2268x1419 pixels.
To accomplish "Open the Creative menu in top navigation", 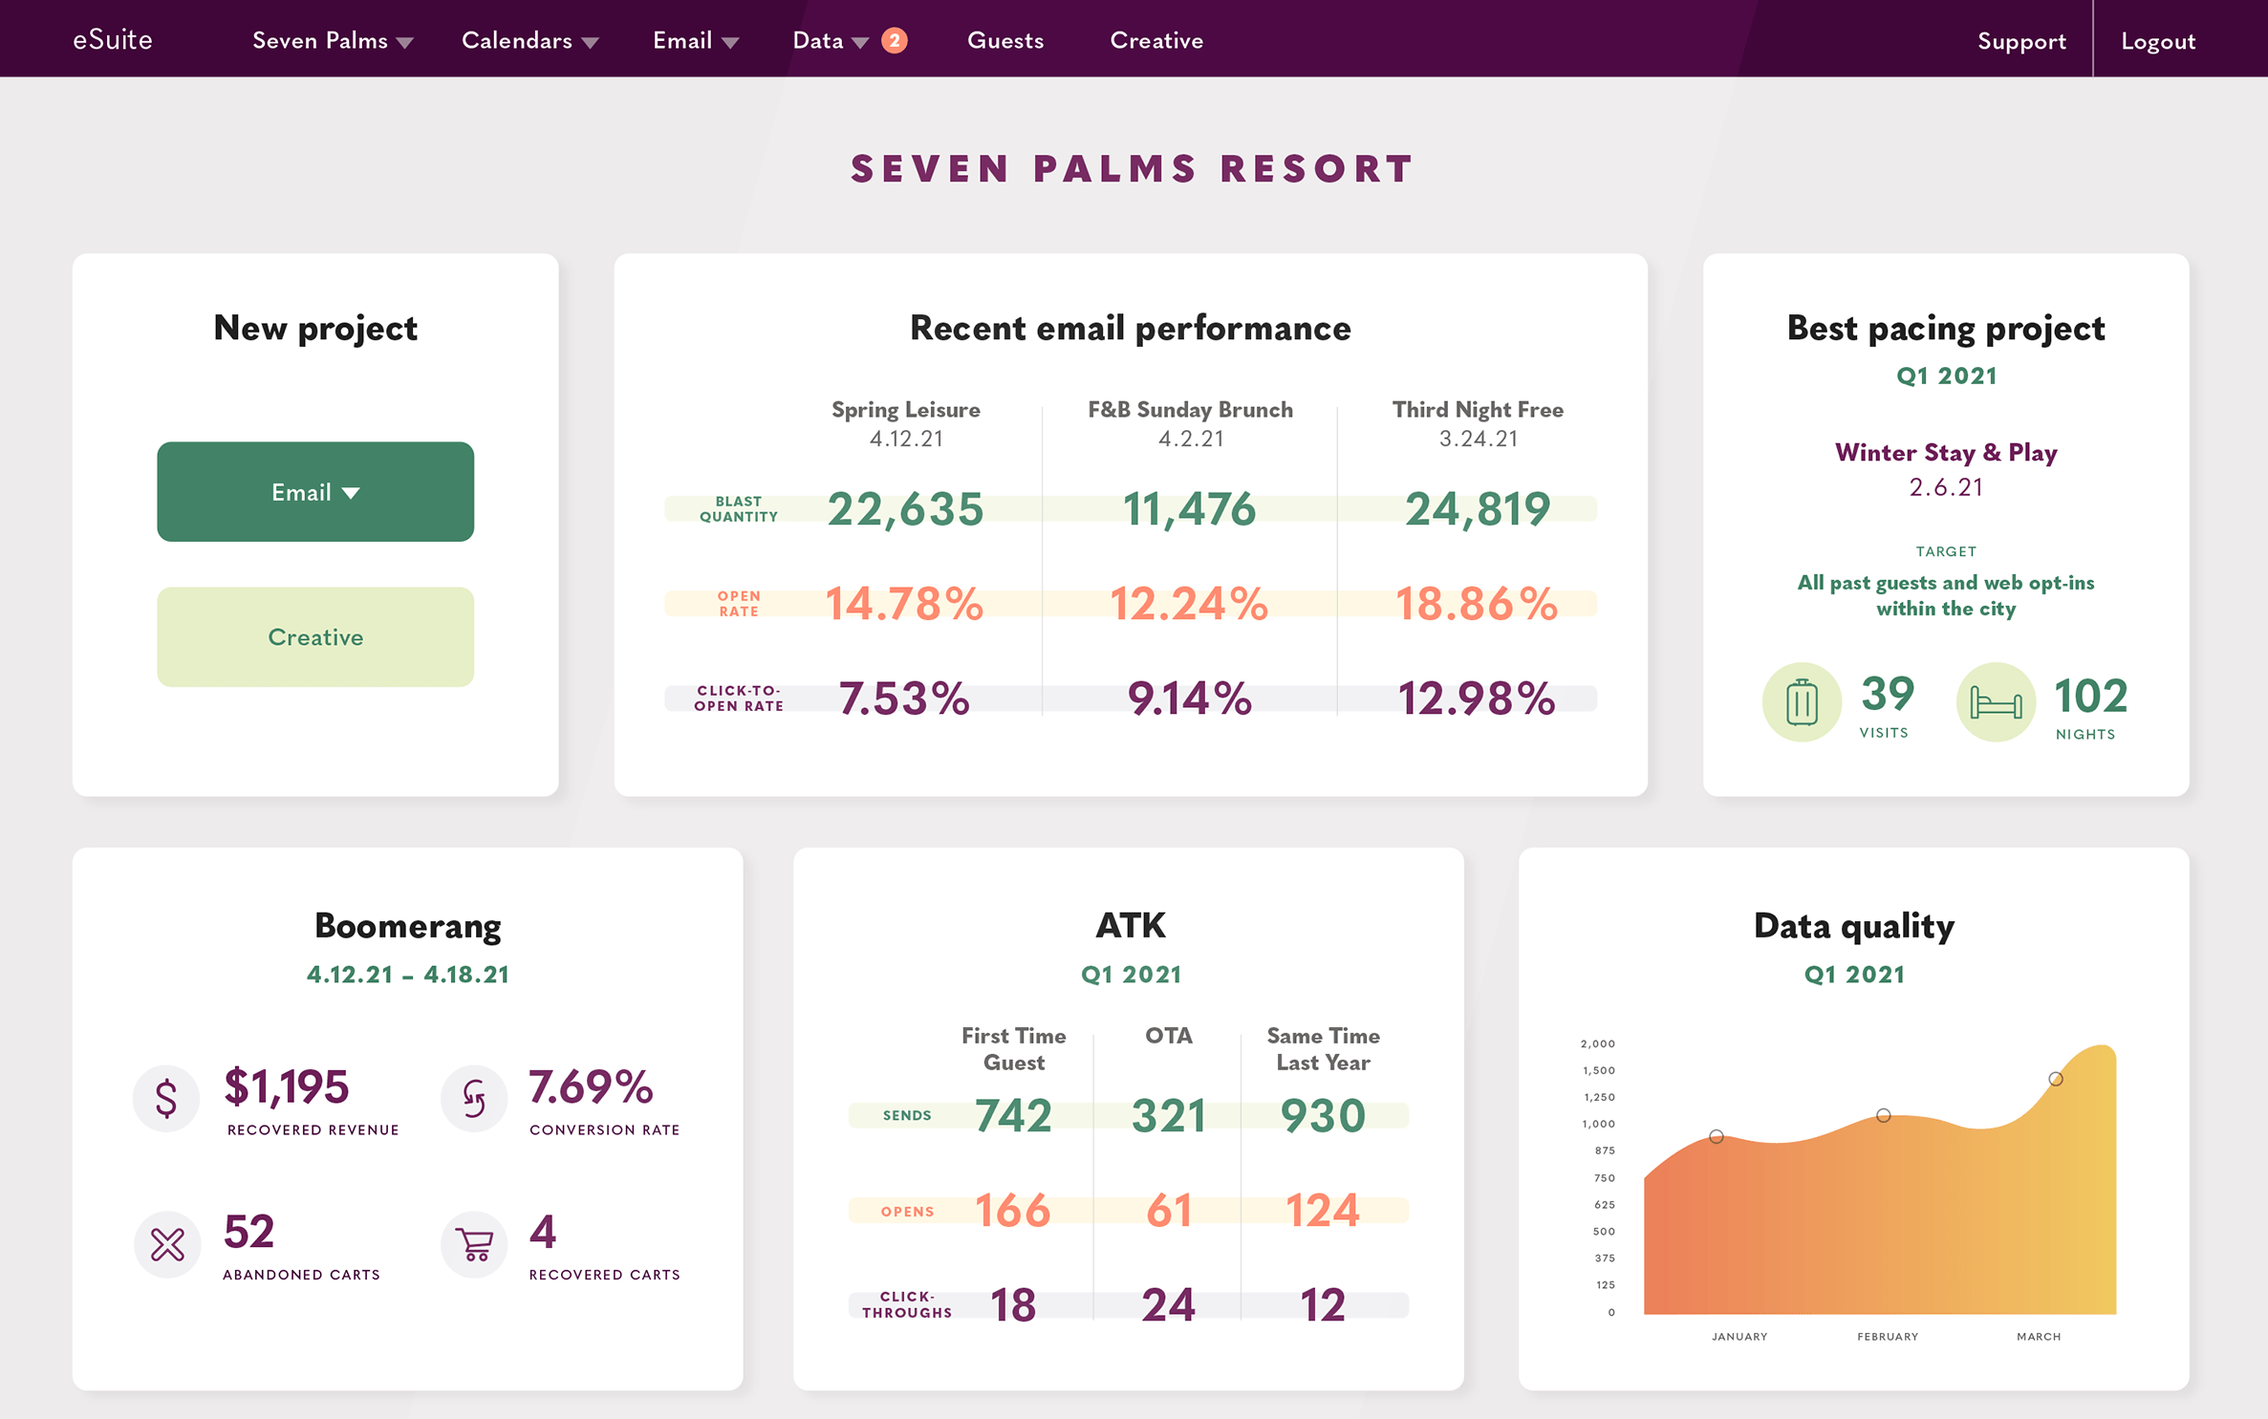I will 1156,41.
